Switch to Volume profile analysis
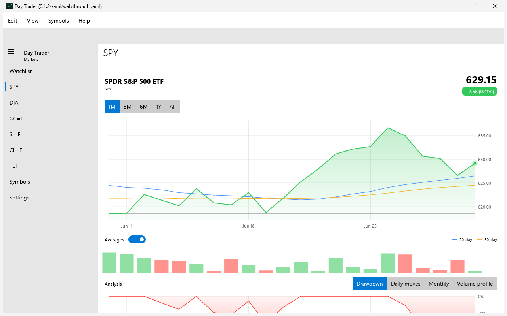This screenshot has width=507, height=316. [475, 284]
